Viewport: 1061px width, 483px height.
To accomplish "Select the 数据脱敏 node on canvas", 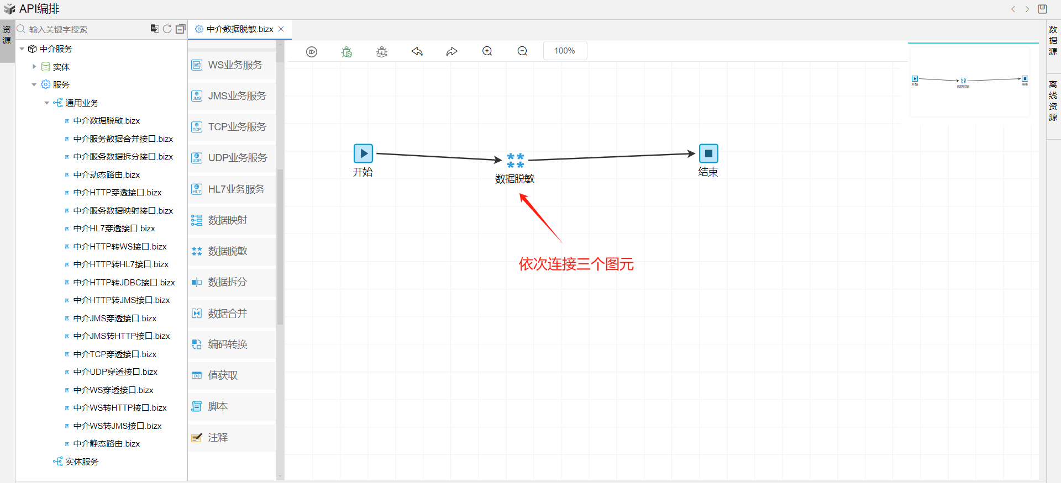I will coord(515,161).
